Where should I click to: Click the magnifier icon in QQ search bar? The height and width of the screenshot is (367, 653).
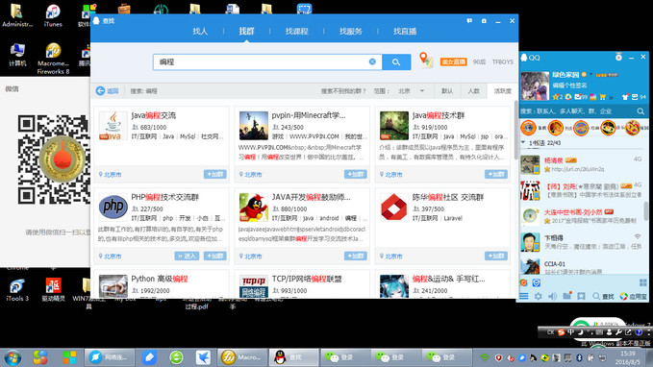[640, 111]
